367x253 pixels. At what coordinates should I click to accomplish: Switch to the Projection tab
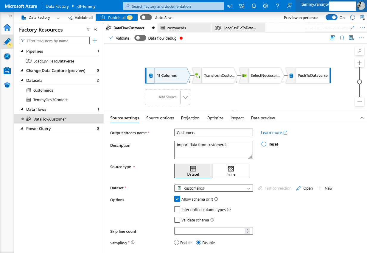pos(190,118)
